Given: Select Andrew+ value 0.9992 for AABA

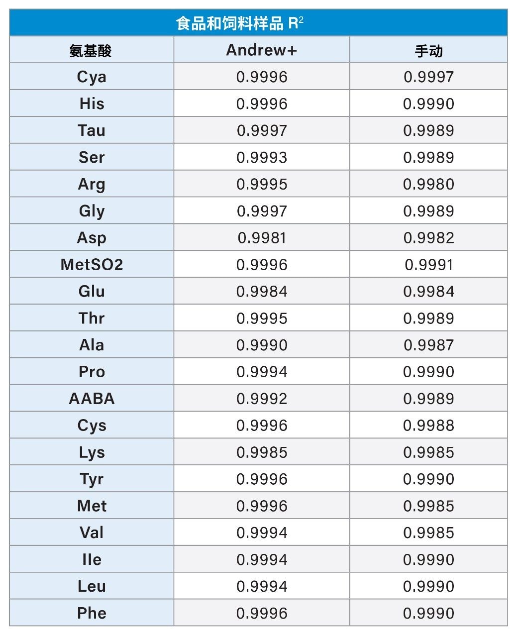Looking at the screenshot, I should 262,399.
